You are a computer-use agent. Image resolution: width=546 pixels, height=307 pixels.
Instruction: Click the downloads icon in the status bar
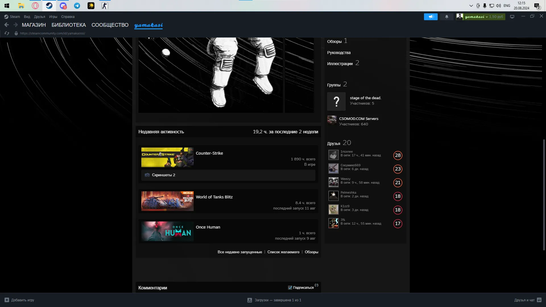249,300
